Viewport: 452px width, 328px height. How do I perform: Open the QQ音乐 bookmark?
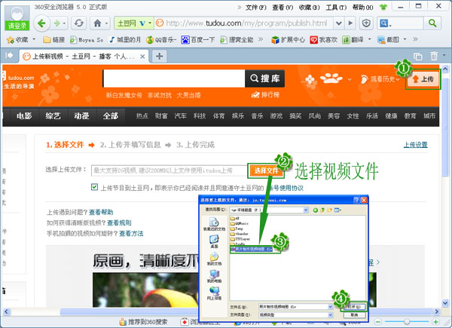click(x=161, y=39)
